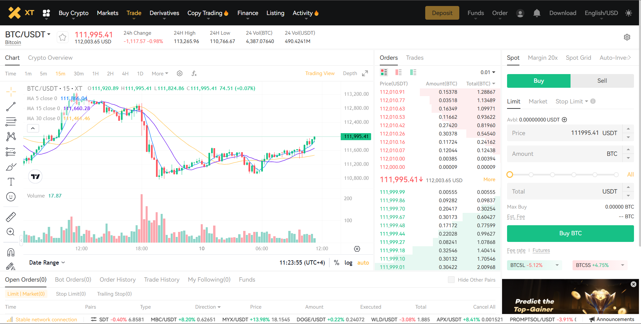
Task: Show only sell orders in order book
Action: pyautogui.click(x=398, y=72)
